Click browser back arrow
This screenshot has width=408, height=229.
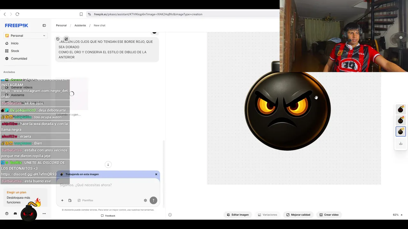(x=5, y=14)
